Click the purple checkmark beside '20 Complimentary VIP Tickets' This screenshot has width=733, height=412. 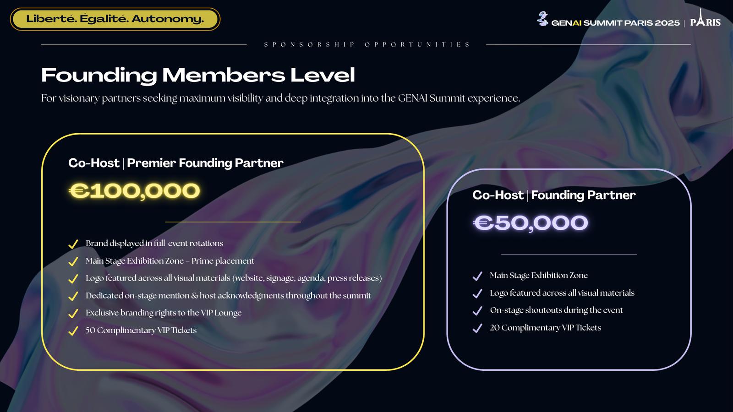pyautogui.click(x=477, y=328)
